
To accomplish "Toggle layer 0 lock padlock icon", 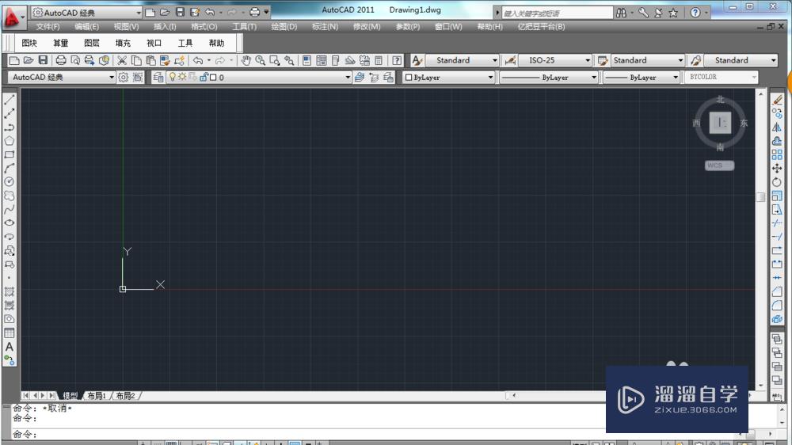I will [x=204, y=77].
